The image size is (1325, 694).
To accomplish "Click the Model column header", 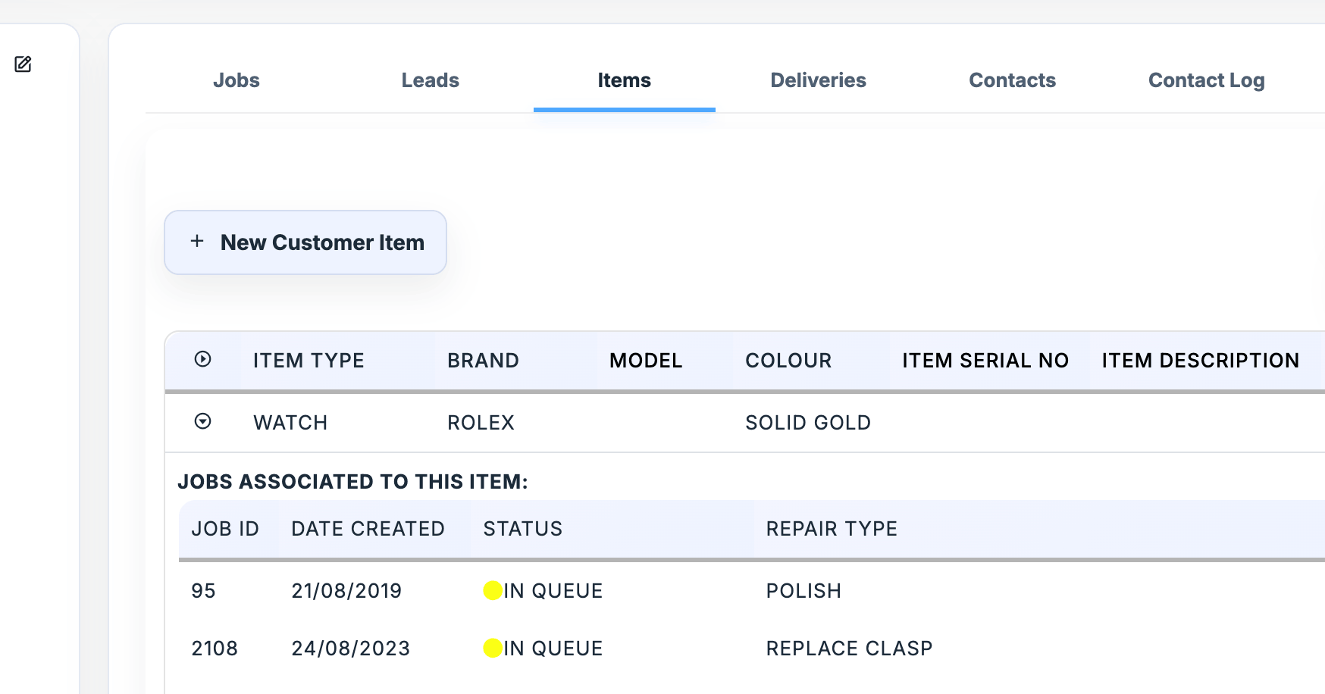I will pyautogui.click(x=646, y=361).
